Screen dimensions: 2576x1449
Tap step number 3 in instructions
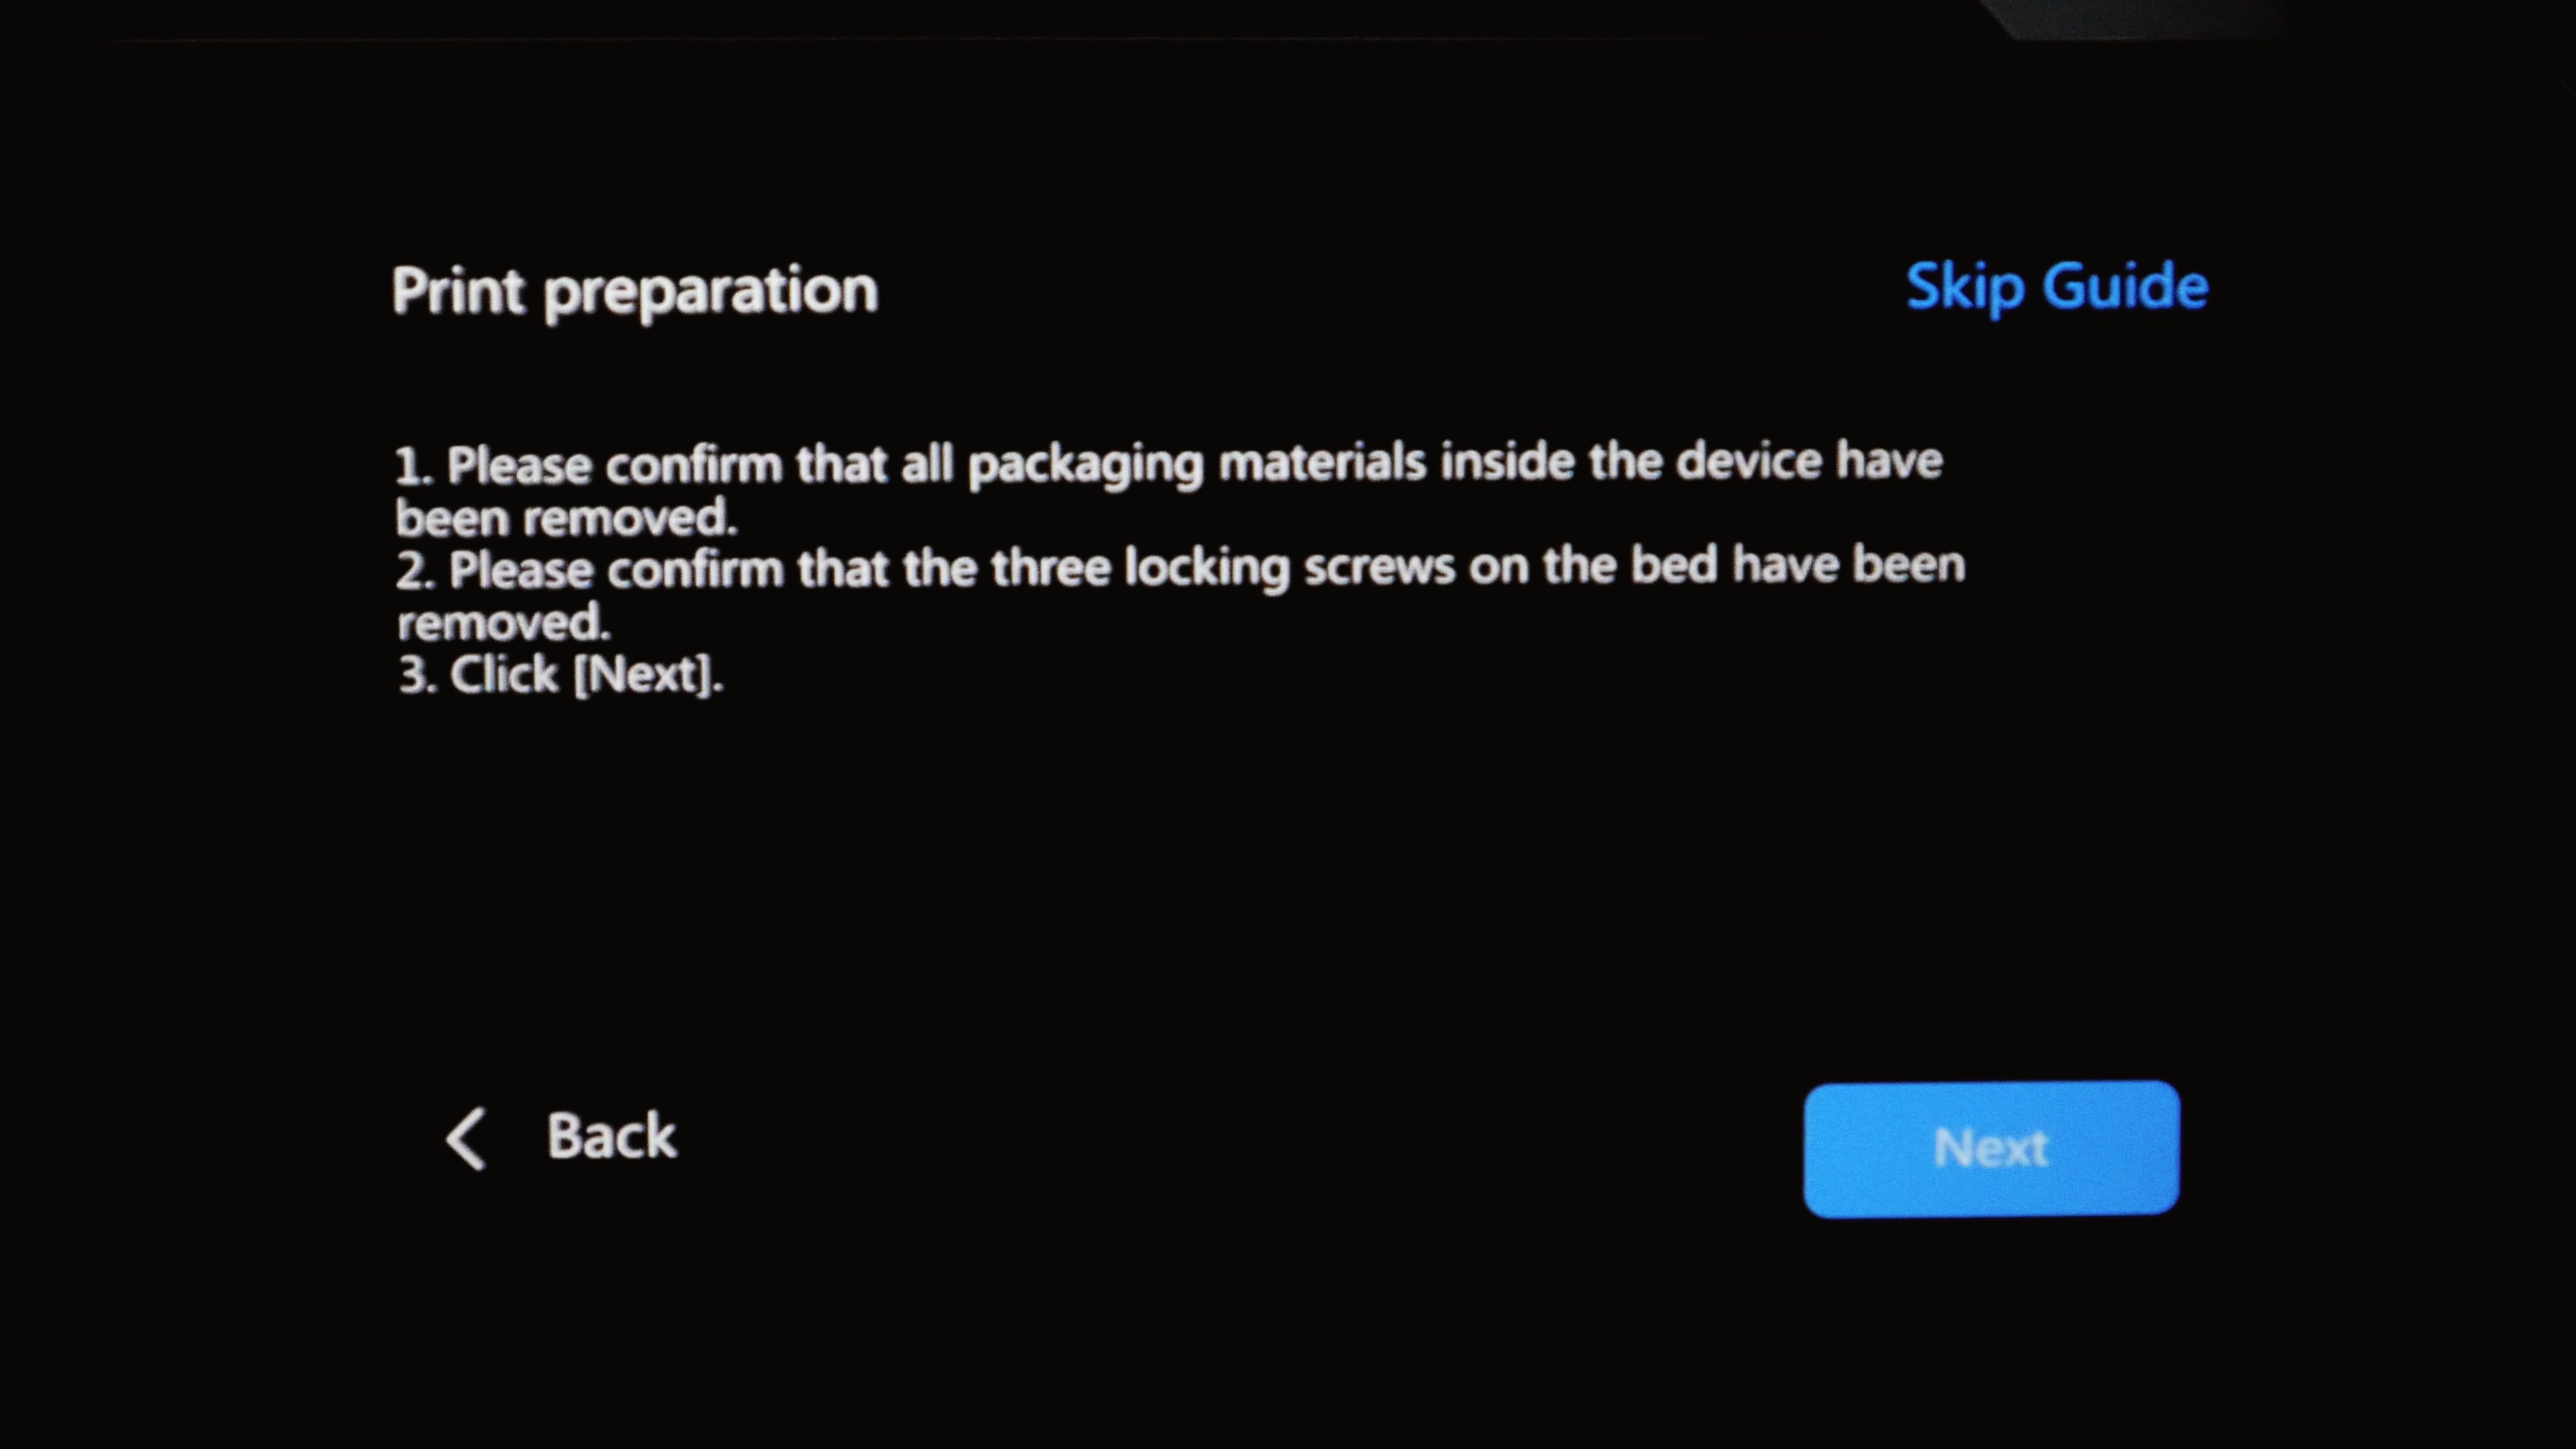tap(415, 676)
